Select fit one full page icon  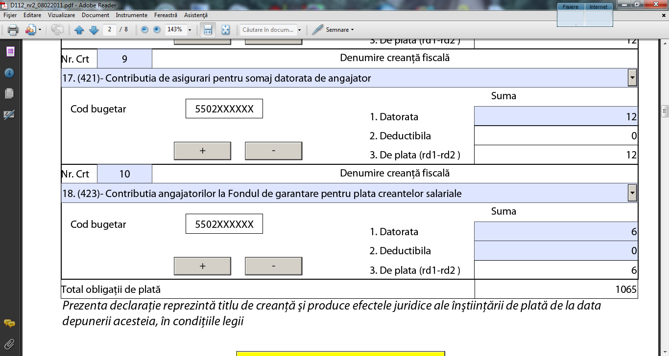click(225, 30)
